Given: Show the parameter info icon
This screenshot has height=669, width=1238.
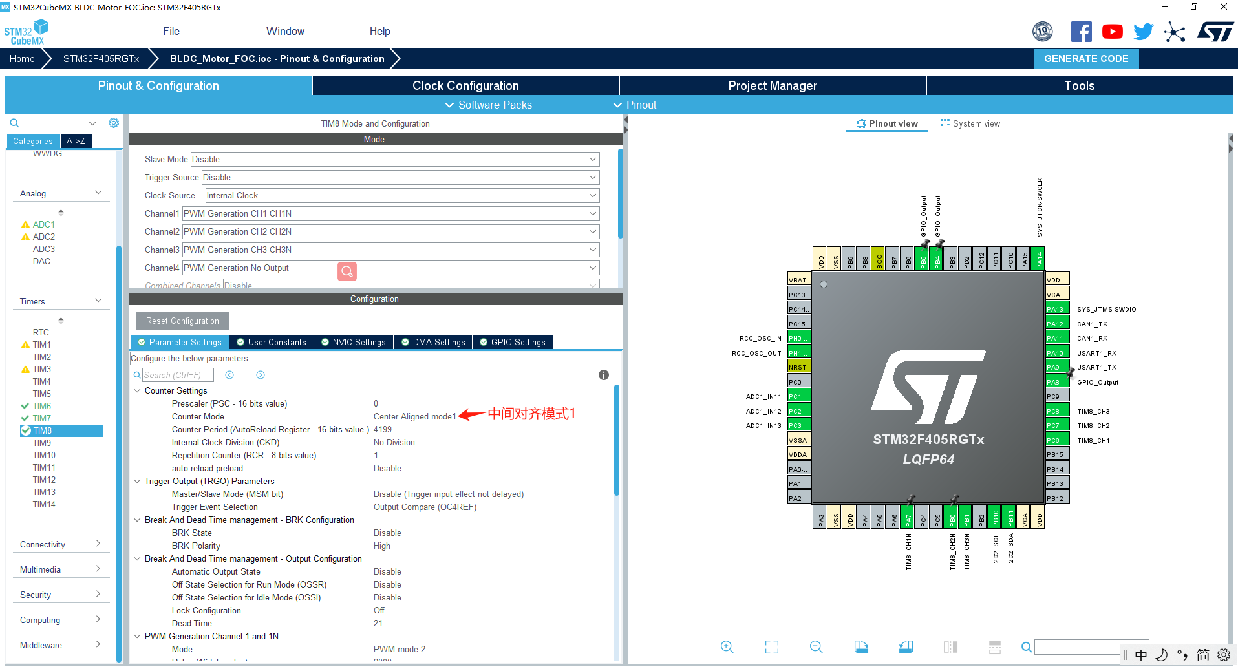Looking at the screenshot, I should [x=604, y=375].
